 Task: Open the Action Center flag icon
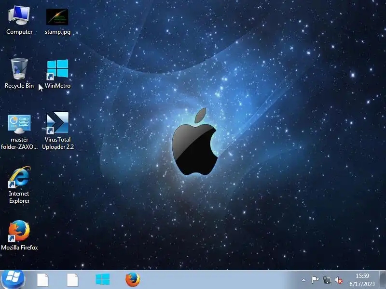click(315, 280)
